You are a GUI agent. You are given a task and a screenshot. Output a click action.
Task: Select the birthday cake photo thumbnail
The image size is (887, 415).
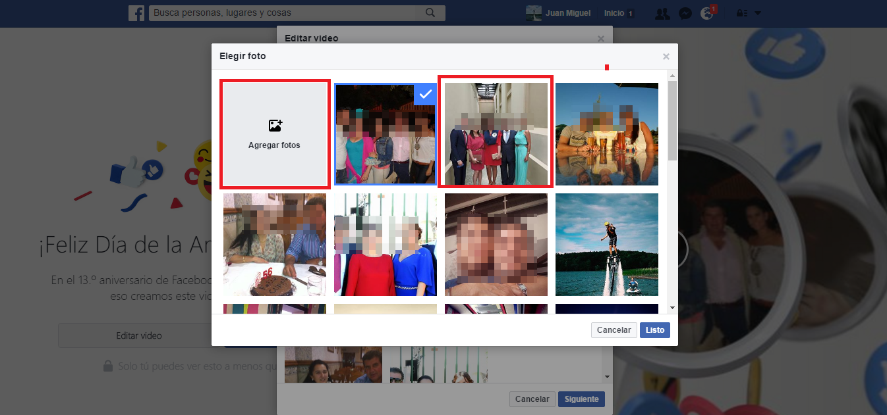(274, 245)
